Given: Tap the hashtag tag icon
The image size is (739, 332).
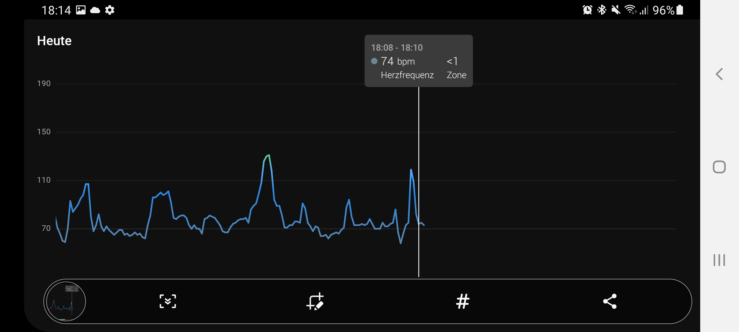Looking at the screenshot, I should tap(462, 301).
